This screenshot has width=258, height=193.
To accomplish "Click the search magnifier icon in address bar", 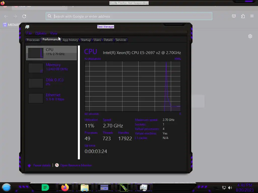I will 50,16.
